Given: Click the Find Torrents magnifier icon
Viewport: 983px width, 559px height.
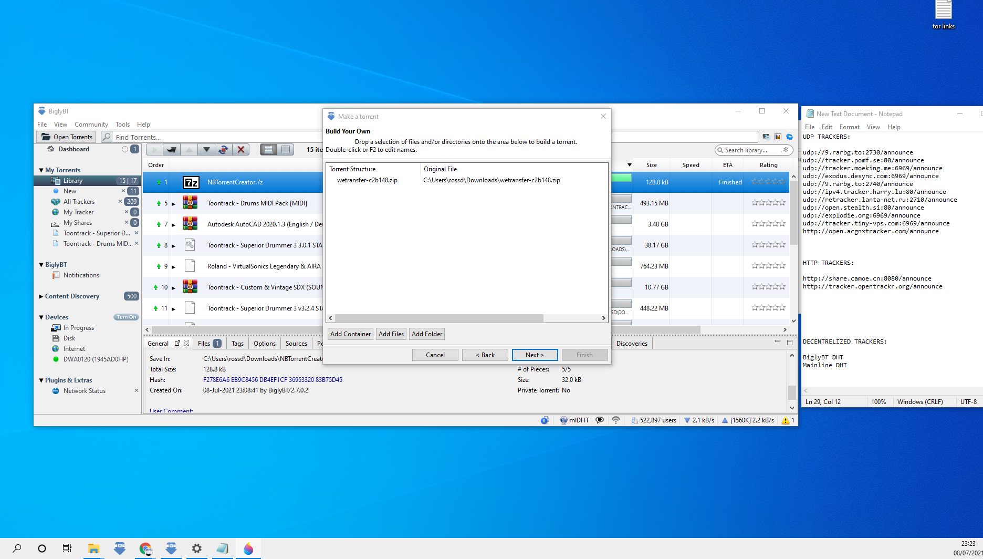Looking at the screenshot, I should coord(107,137).
